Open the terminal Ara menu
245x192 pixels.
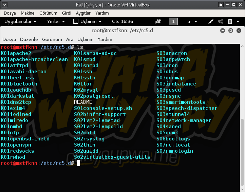70,39
